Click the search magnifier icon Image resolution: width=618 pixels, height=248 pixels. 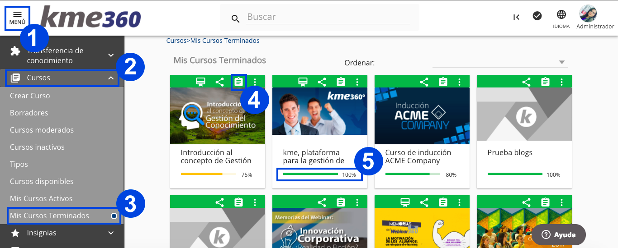(235, 18)
